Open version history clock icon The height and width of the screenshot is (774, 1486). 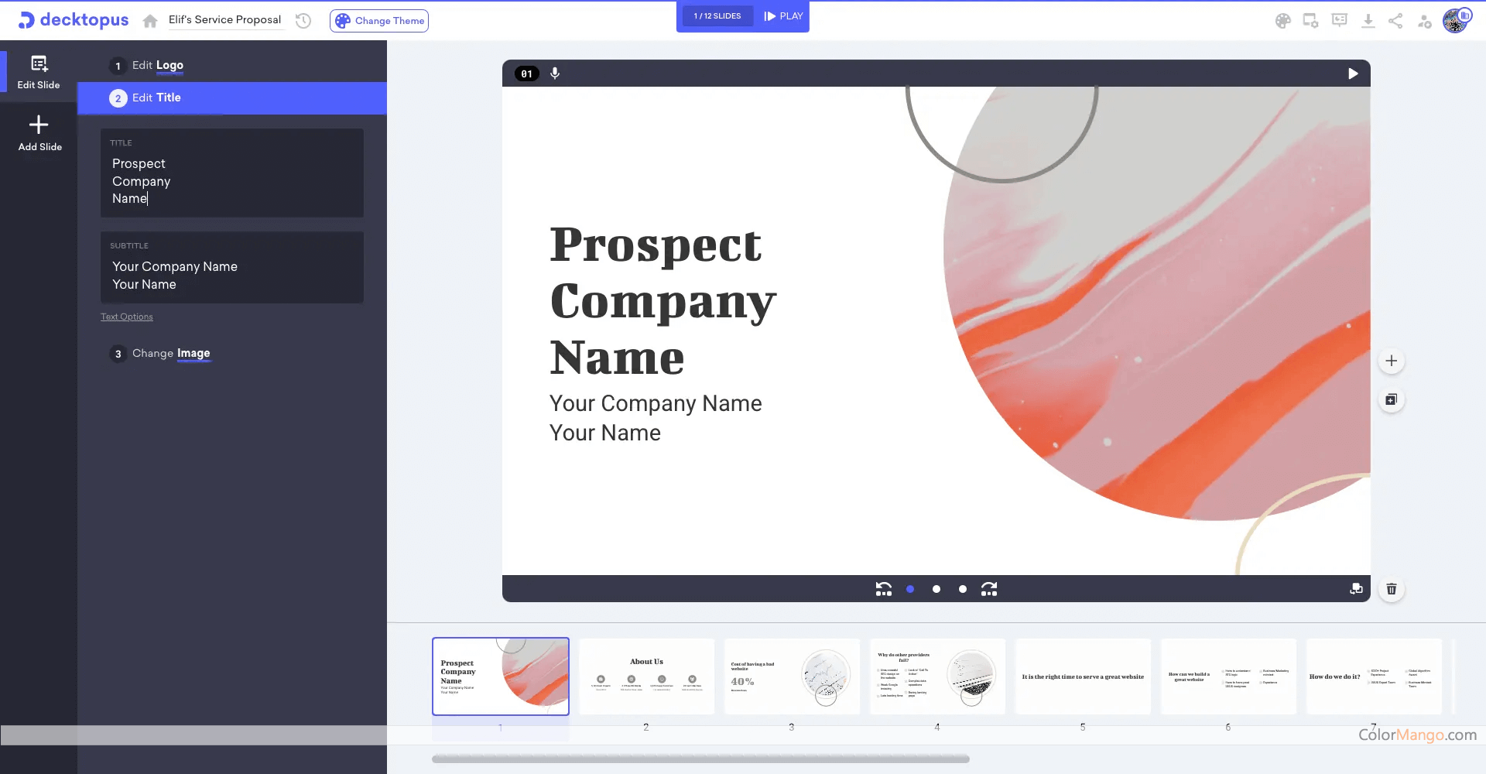coord(303,21)
